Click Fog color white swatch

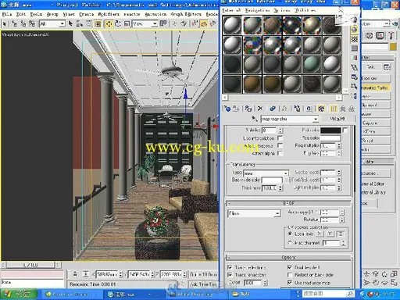(330, 137)
